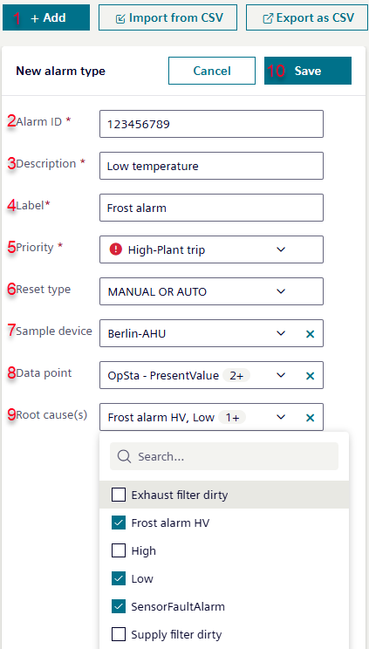This screenshot has width=369, height=649.
Task: Cancel the new alarm type form
Action: (212, 71)
